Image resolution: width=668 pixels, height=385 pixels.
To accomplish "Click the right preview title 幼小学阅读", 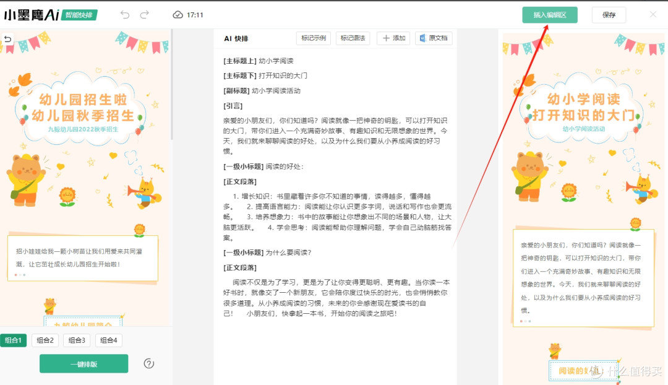I will [584, 99].
